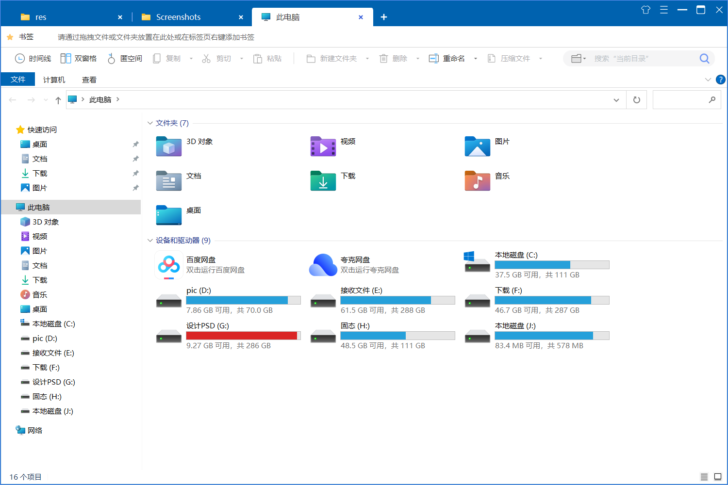Click the red 设计PSD (G:) usage bar

(243, 336)
